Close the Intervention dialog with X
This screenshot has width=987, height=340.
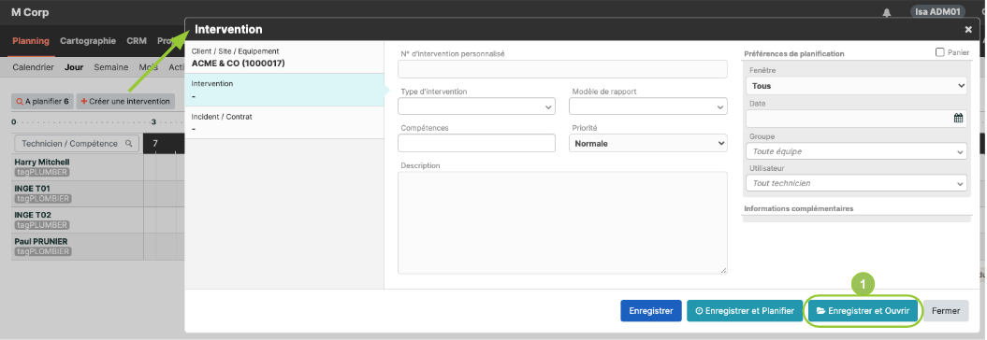[968, 30]
